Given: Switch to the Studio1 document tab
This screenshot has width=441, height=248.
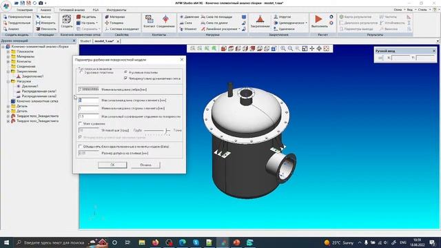Looking at the screenshot, I should (85, 41).
